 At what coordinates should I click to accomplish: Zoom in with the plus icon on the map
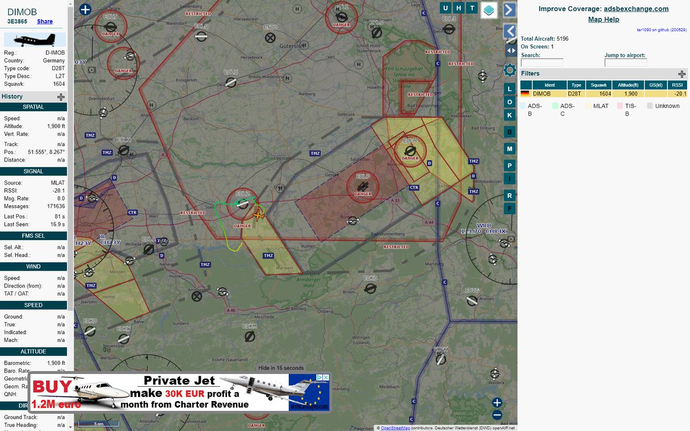tap(497, 402)
